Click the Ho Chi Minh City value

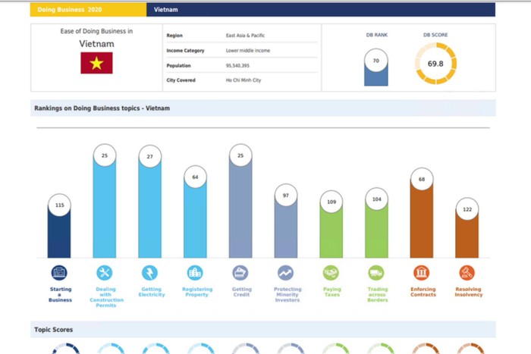coord(243,80)
